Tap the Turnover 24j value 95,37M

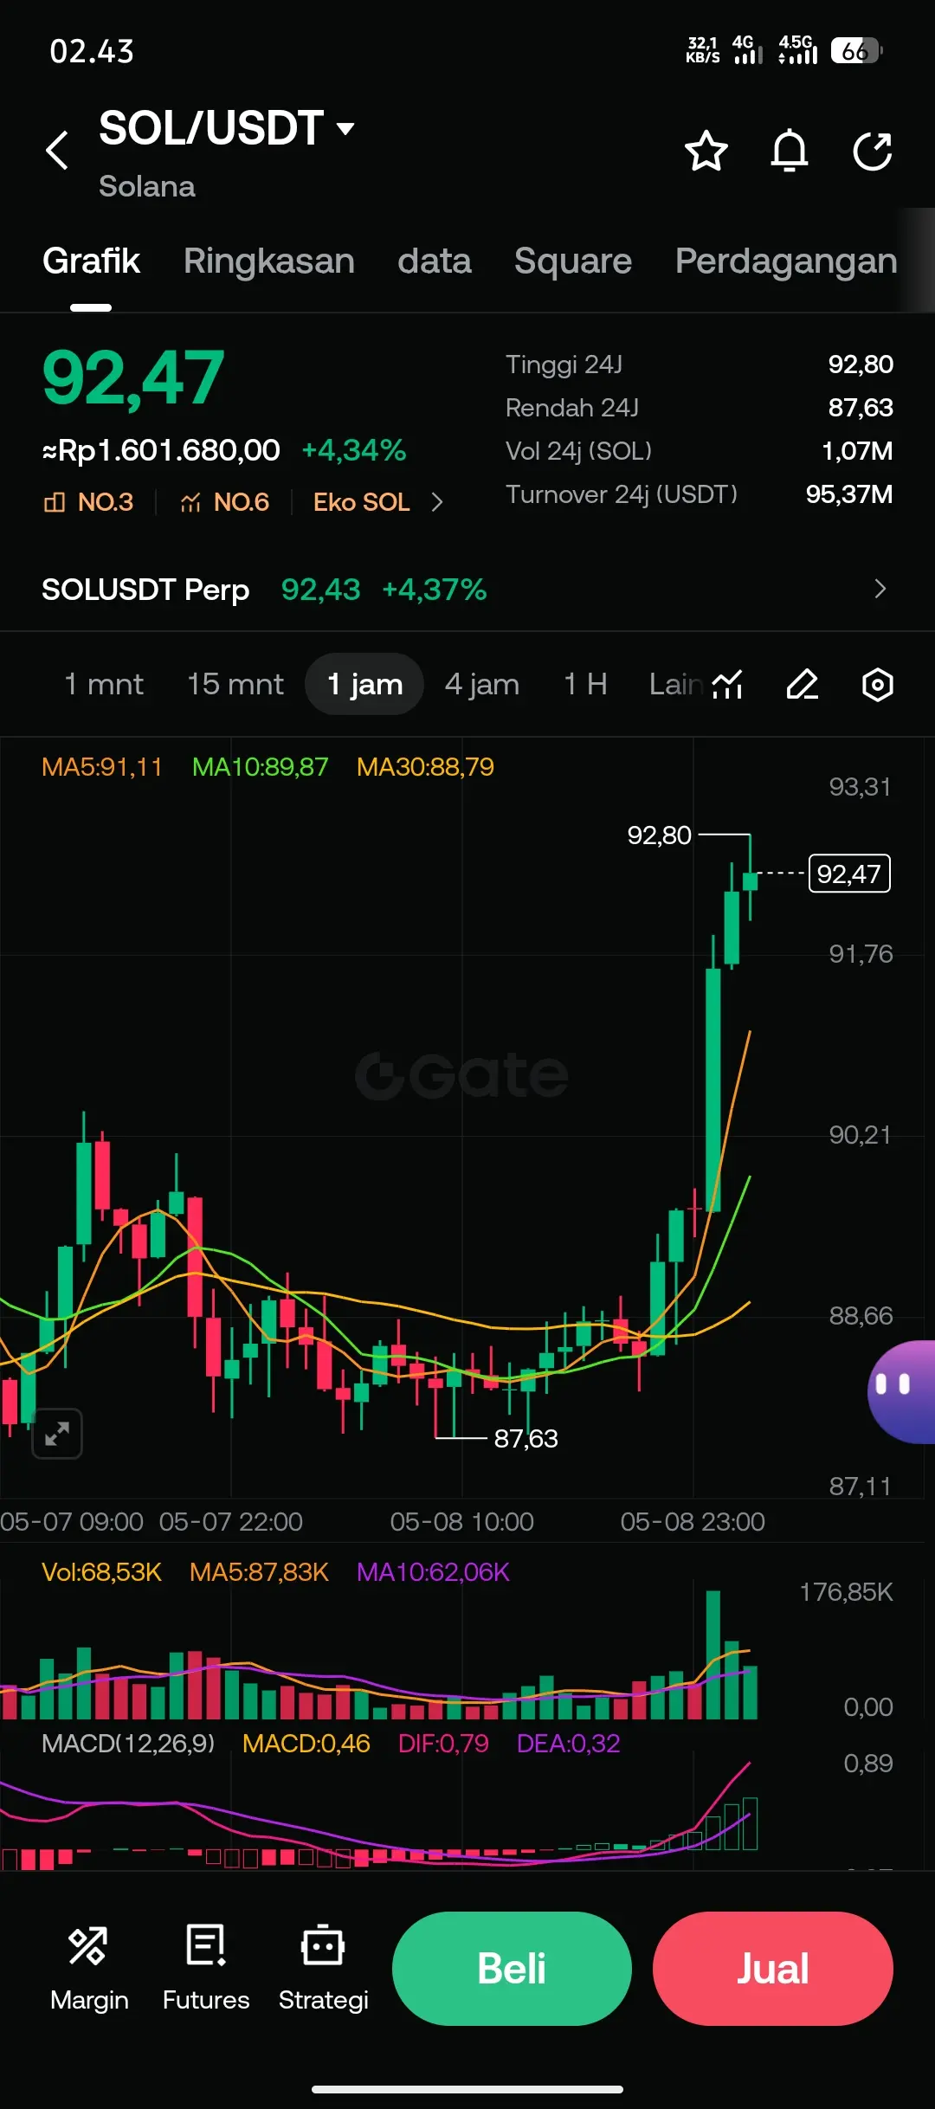(x=849, y=494)
